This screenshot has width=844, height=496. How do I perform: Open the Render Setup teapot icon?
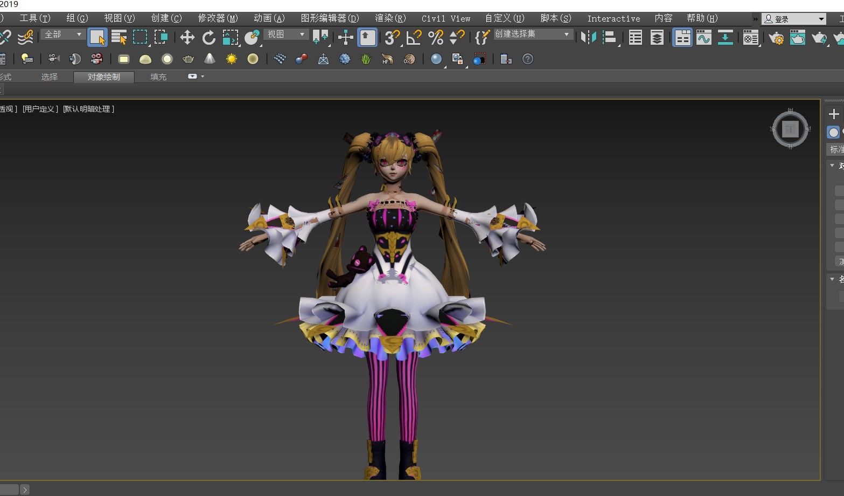[x=776, y=37]
